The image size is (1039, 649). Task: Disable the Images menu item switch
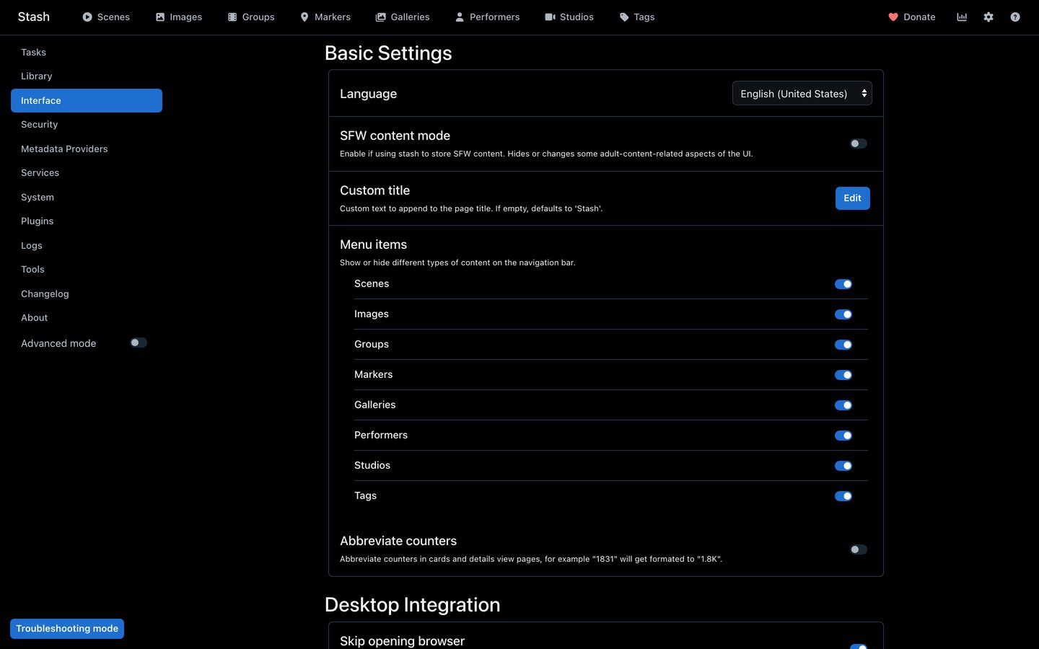843,314
